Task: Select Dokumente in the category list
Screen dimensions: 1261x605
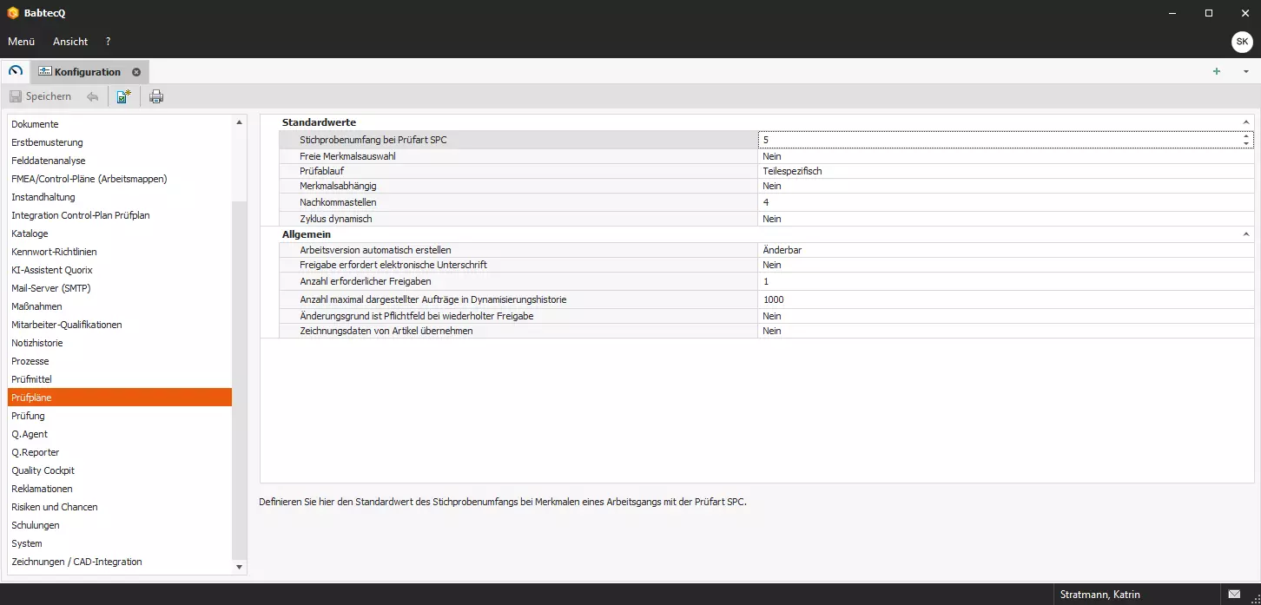Action: click(x=119, y=124)
